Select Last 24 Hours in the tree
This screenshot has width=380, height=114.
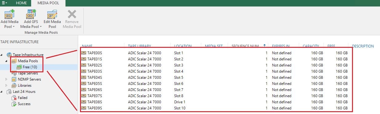24,92
